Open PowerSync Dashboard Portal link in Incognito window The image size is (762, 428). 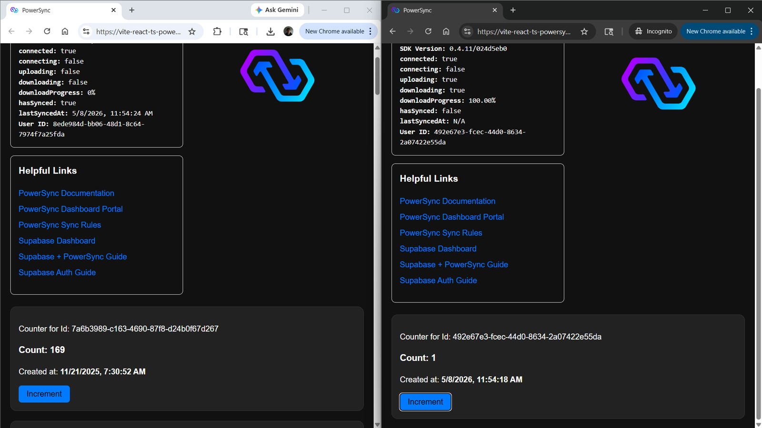[x=451, y=217]
